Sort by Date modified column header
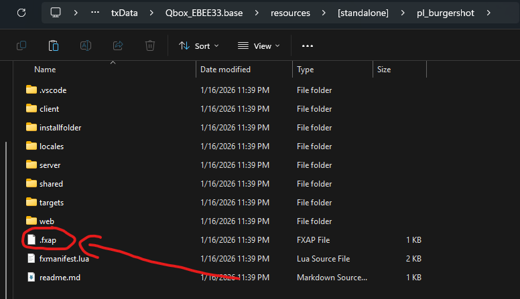Image resolution: width=520 pixels, height=299 pixels. pos(225,70)
